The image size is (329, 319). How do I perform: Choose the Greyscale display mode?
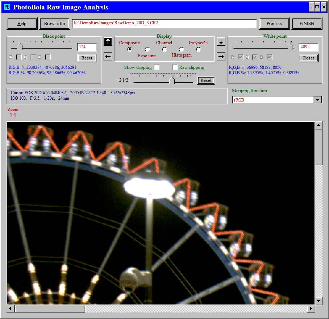pyautogui.click(x=199, y=49)
